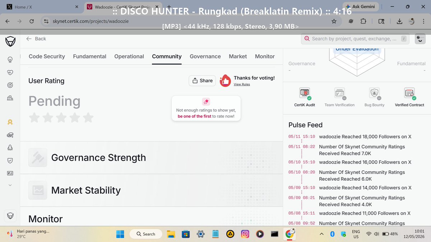
Task: Rate with the first star
Action: 34,117
